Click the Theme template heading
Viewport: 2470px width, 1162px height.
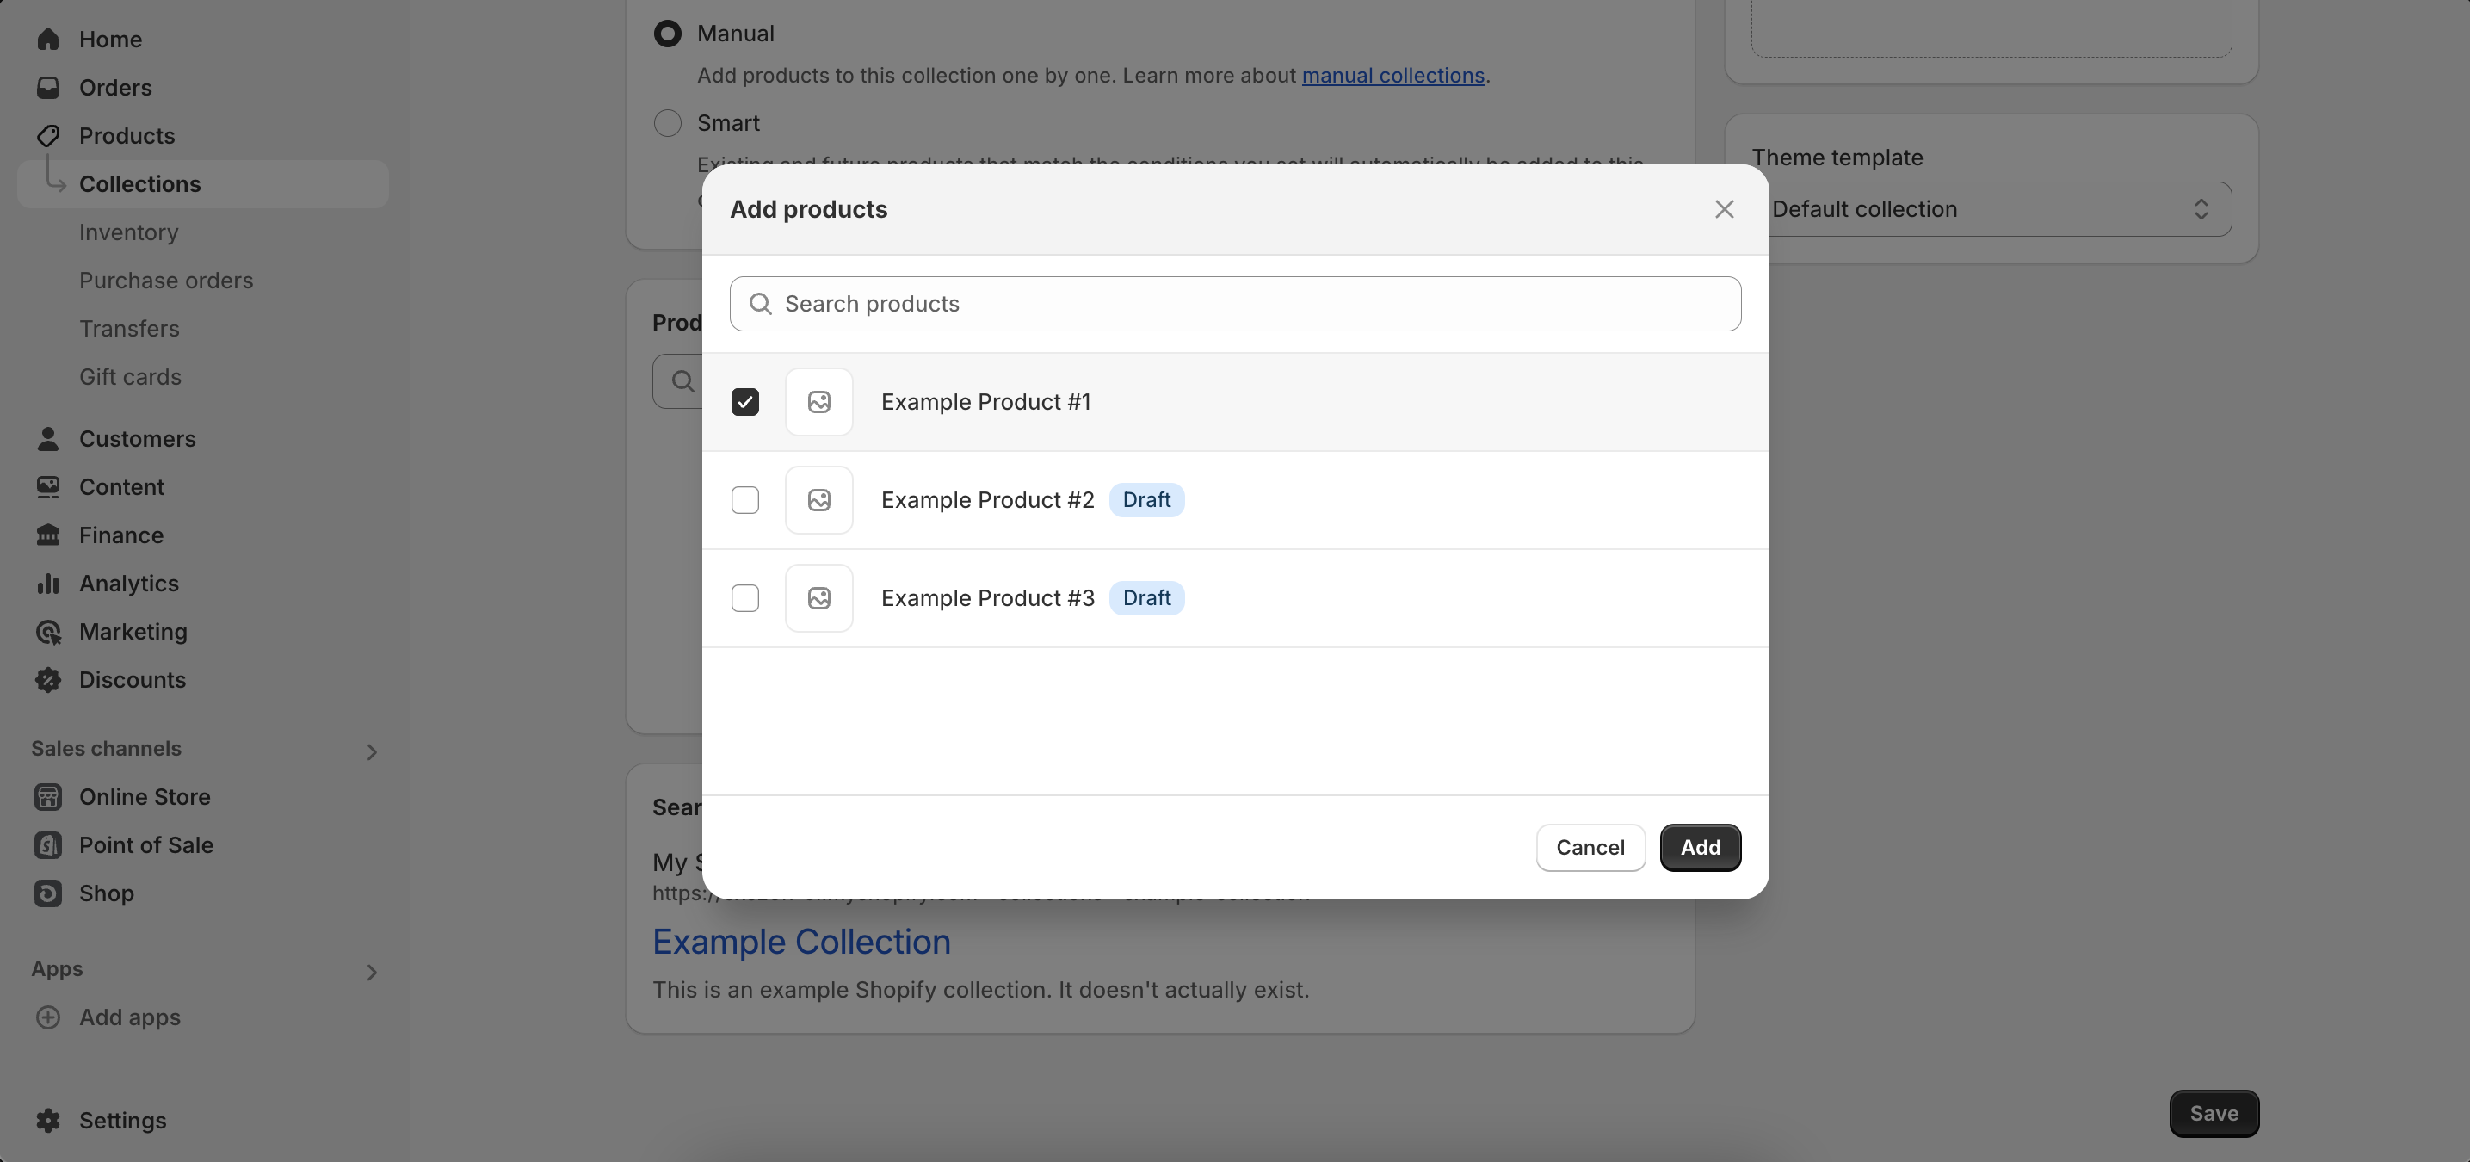(x=1837, y=158)
